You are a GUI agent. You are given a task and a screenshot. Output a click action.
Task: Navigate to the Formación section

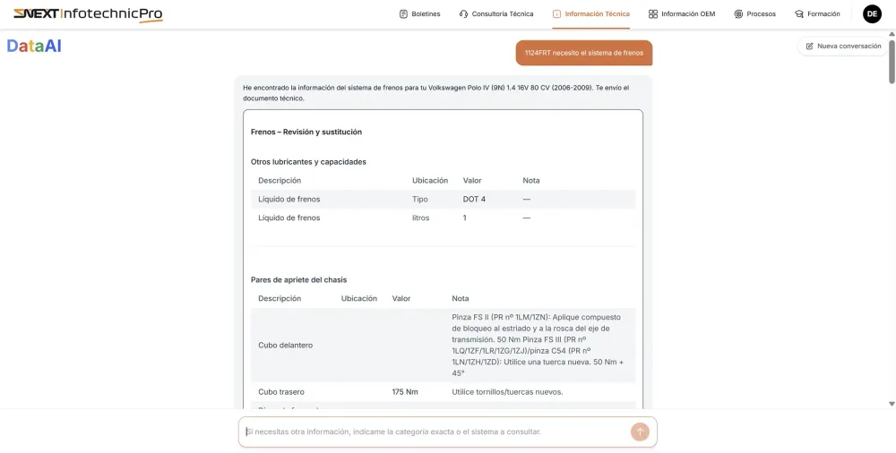(x=823, y=14)
